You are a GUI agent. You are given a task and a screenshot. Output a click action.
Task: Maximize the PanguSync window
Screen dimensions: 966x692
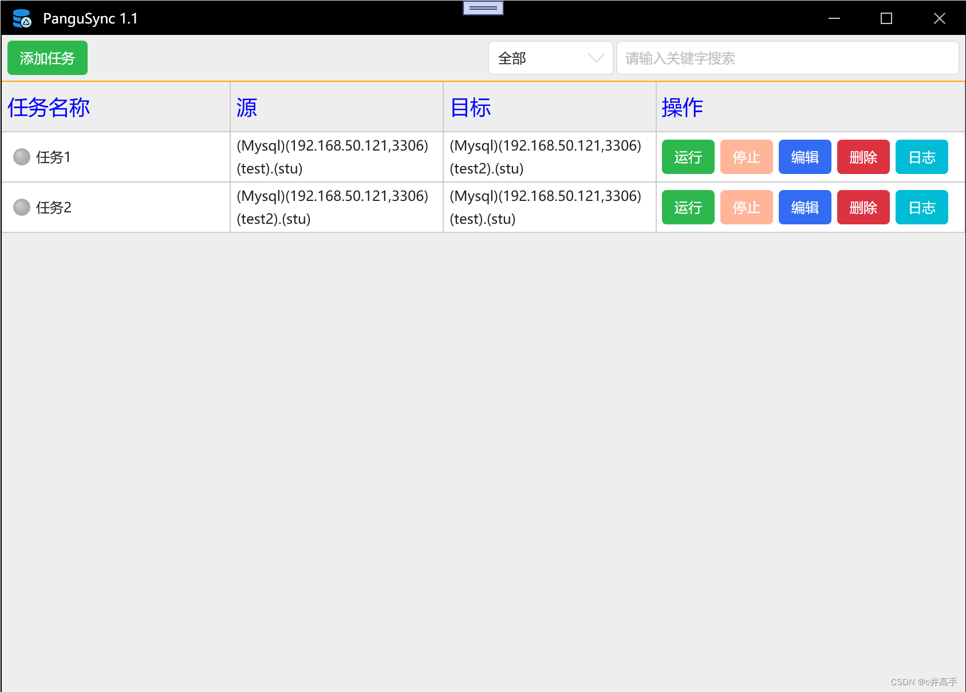[x=886, y=18]
